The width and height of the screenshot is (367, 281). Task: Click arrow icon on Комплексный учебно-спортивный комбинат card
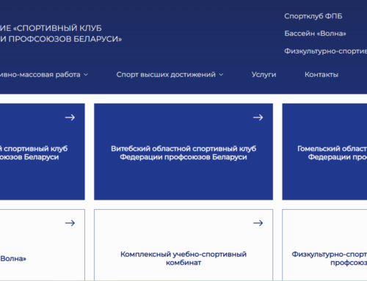258,223
